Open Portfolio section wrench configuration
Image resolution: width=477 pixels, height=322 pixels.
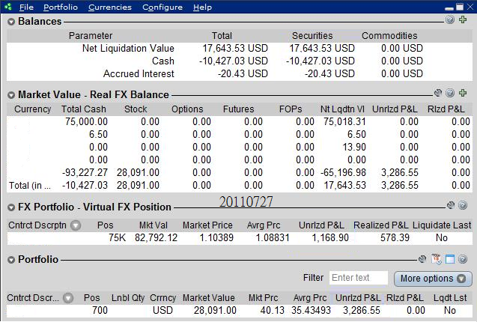[x=422, y=259]
